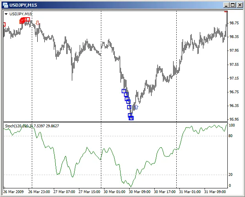245x197 pixels.
Task: Click the stochastic level 80 label
Action: pyautogui.click(x=231, y=136)
